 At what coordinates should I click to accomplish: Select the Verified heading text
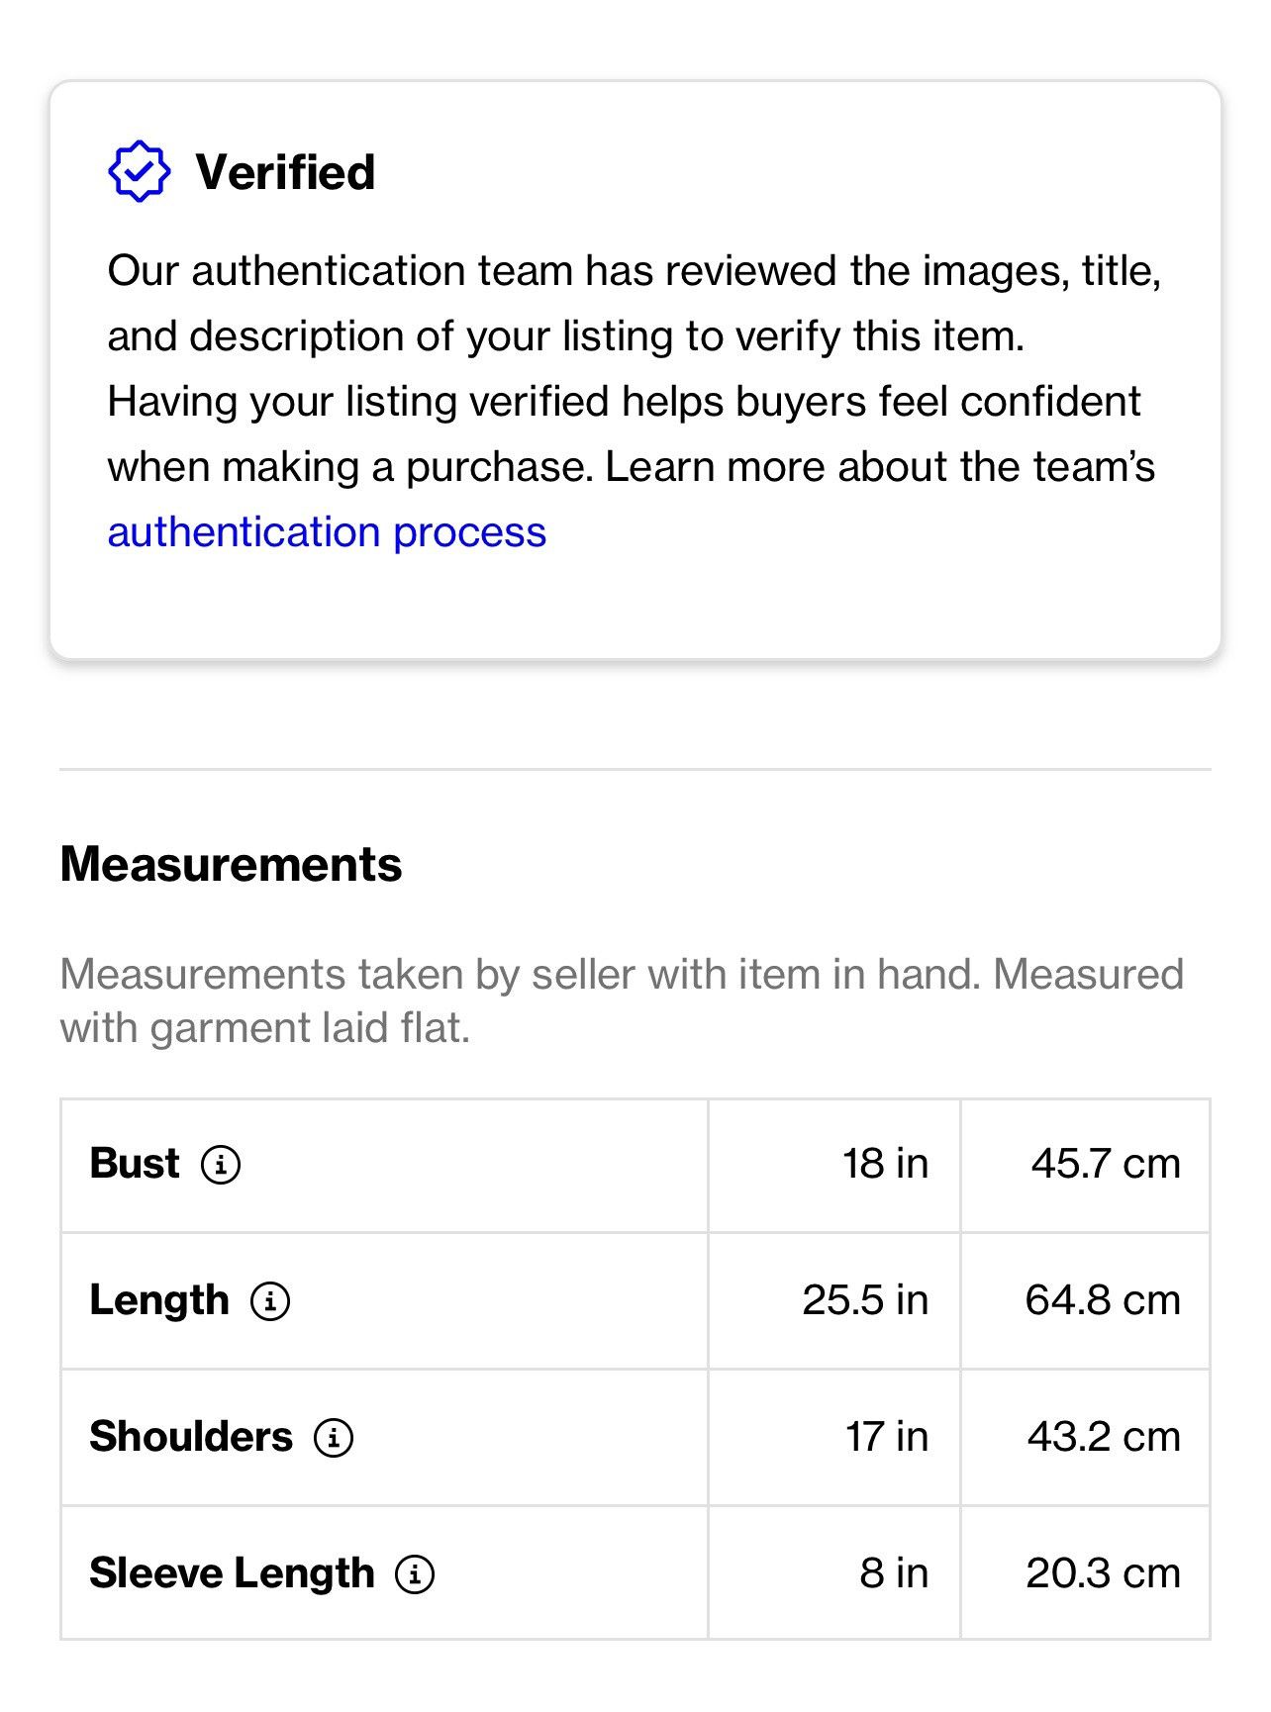click(x=285, y=172)
